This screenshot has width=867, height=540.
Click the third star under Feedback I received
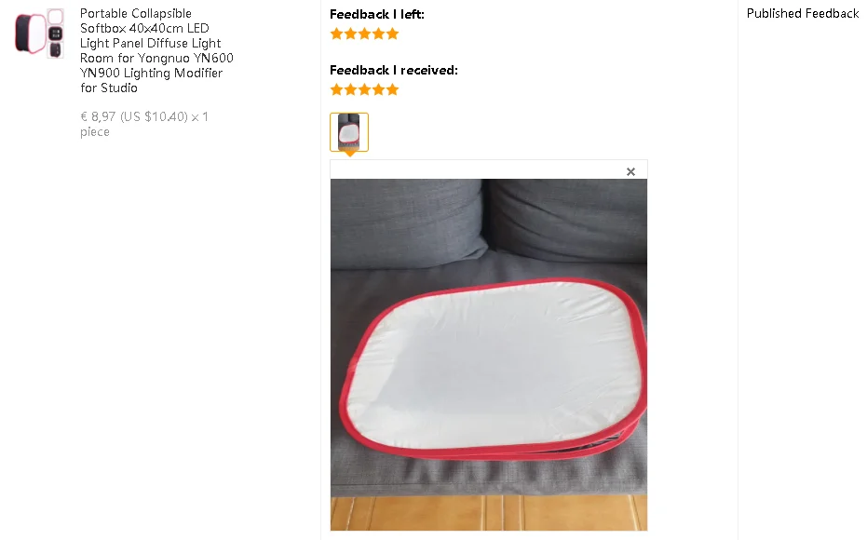(364, 89)
